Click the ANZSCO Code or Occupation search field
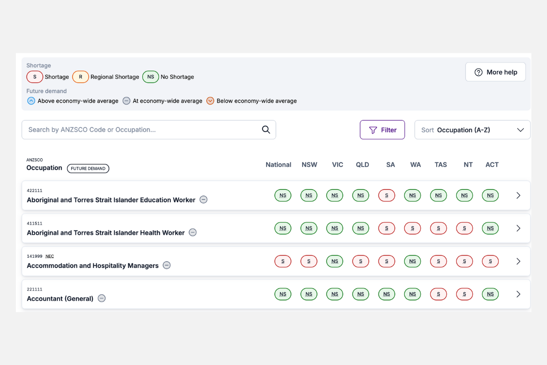The width and height of the screenshot is (547, 365). point(141,130)
